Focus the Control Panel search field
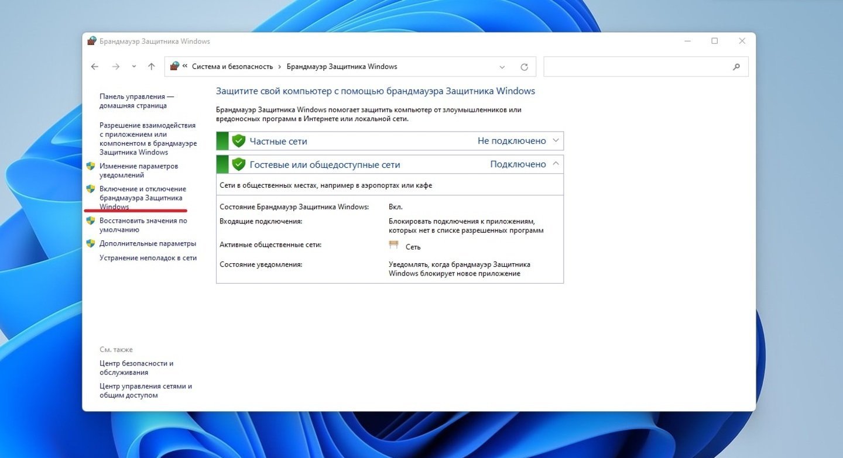This screenshot has height=458, width=843. (x=646, y=67)
